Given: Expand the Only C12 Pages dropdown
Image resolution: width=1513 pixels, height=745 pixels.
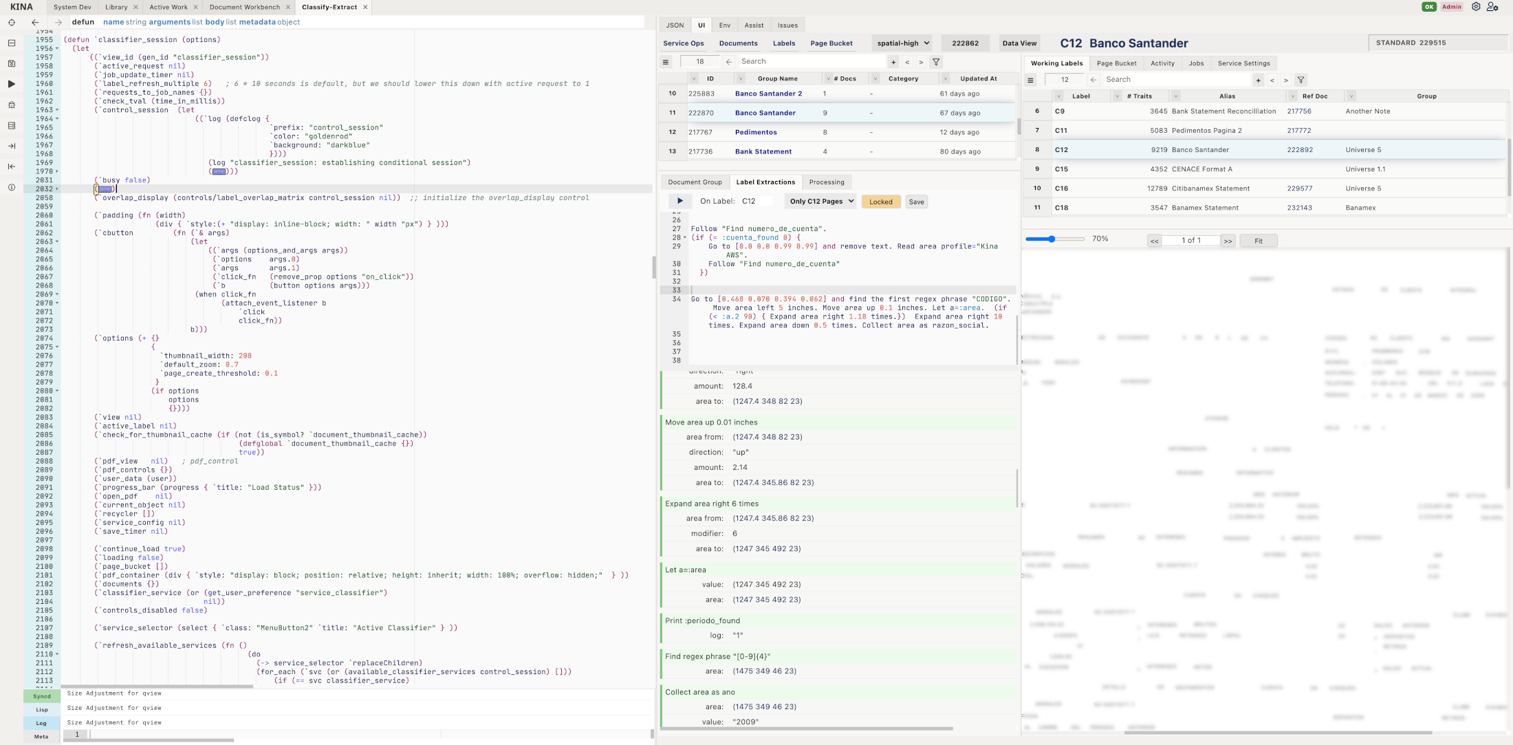Looking at the screenshot, I should coord(821,202).
